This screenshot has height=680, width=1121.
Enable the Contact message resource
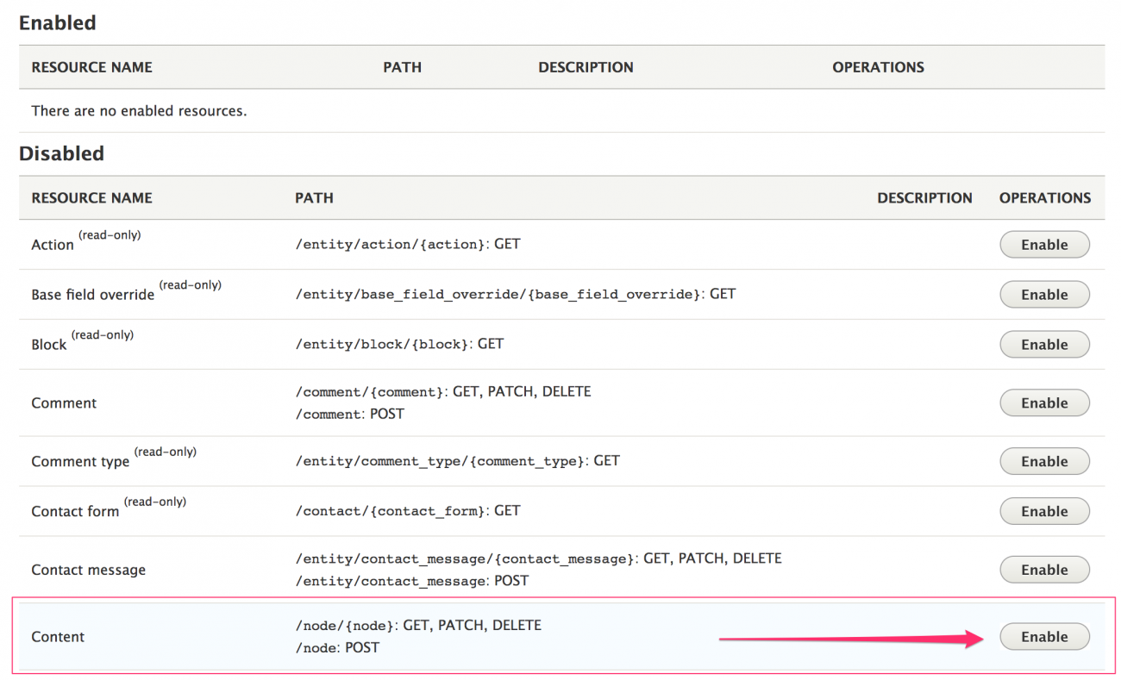1044,570
